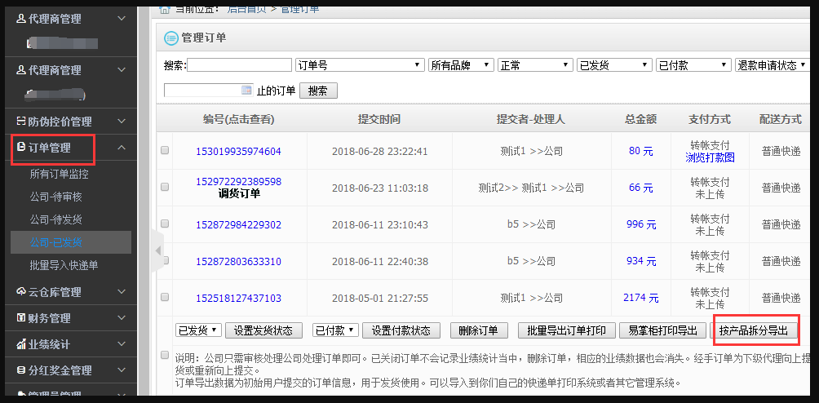Open 公司-待发货 in the sidebar

[x=56, y=219]
